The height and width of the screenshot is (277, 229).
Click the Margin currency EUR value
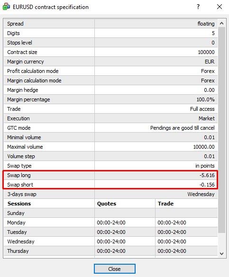(210, 62)
